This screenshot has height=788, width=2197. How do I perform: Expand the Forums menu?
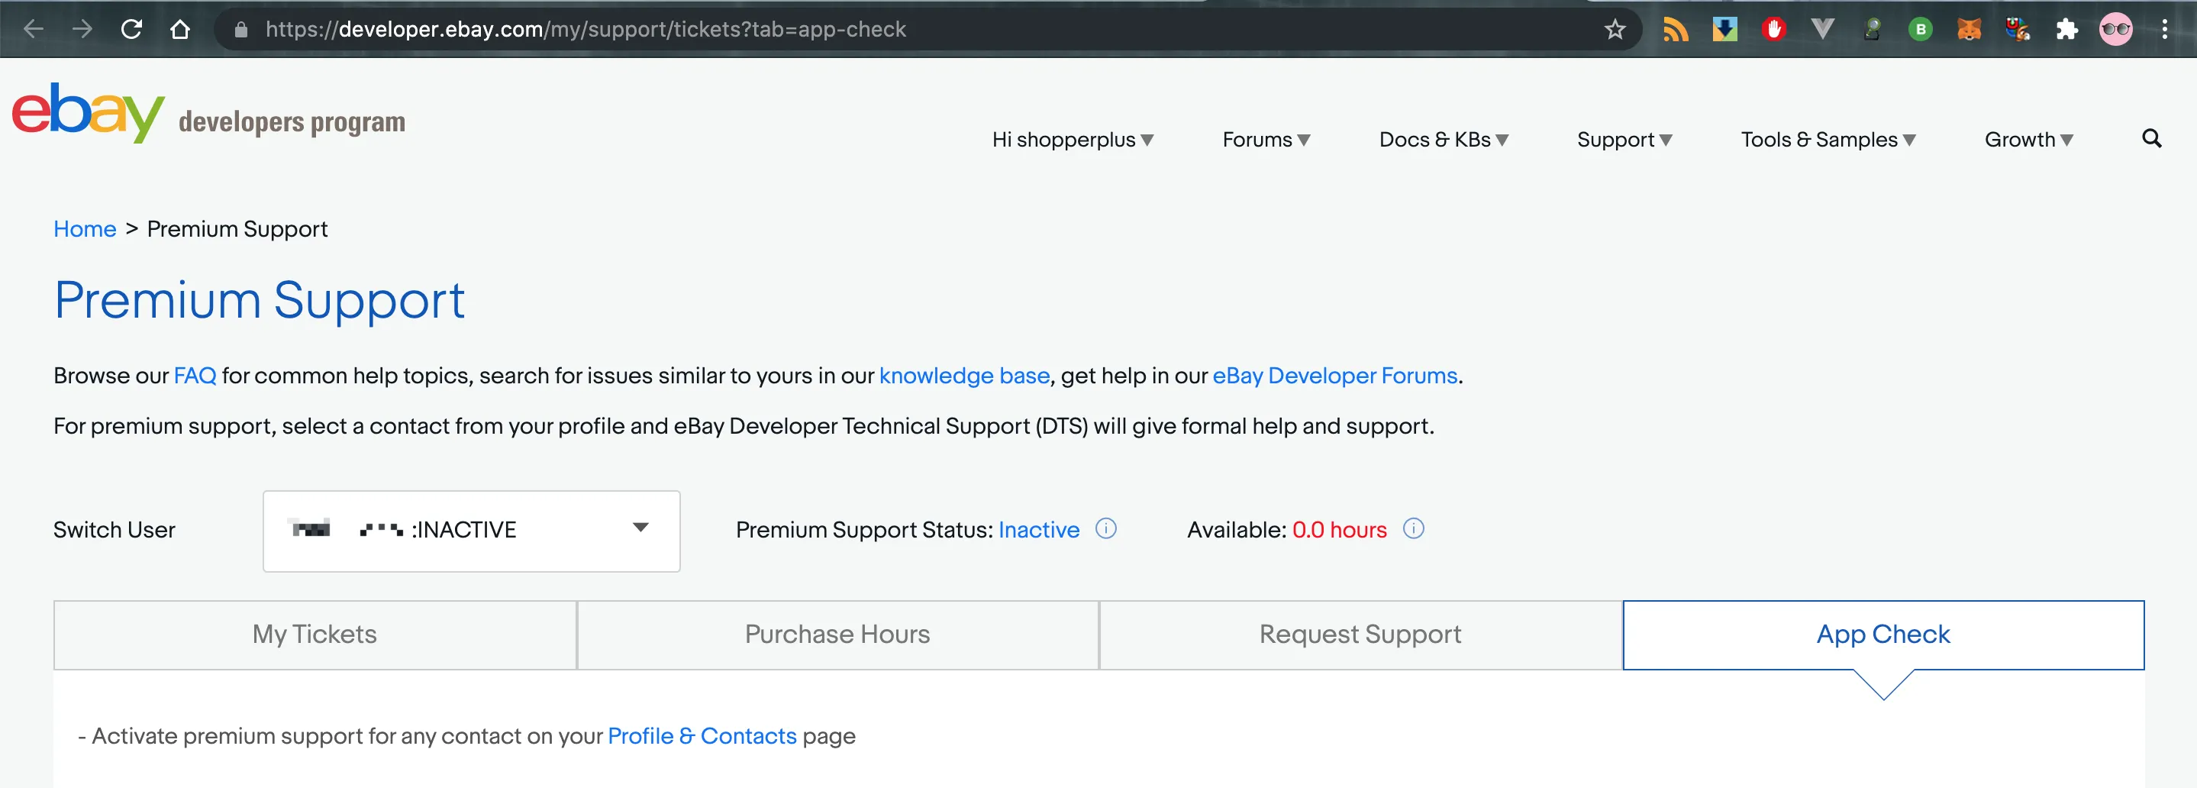pyautogui.click(x=1266, y=140)
